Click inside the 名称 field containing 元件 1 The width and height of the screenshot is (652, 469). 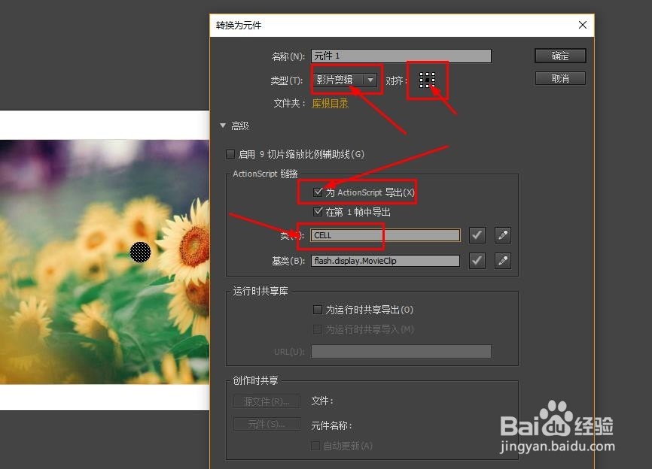[399, 56]
